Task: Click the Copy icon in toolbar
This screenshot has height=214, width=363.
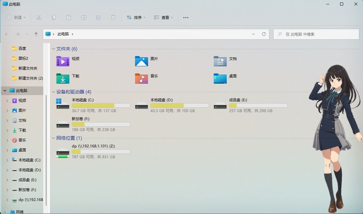Action: pos(54,17)
